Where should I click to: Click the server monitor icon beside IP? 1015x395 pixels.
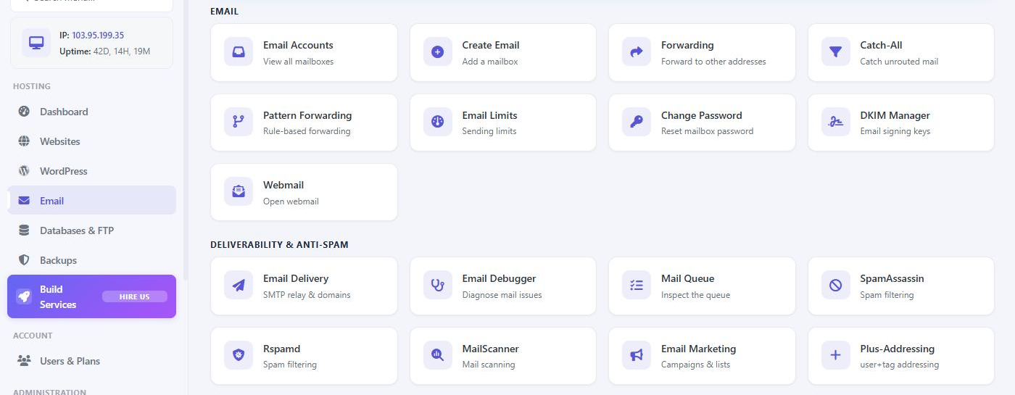(x=36, y=43)
